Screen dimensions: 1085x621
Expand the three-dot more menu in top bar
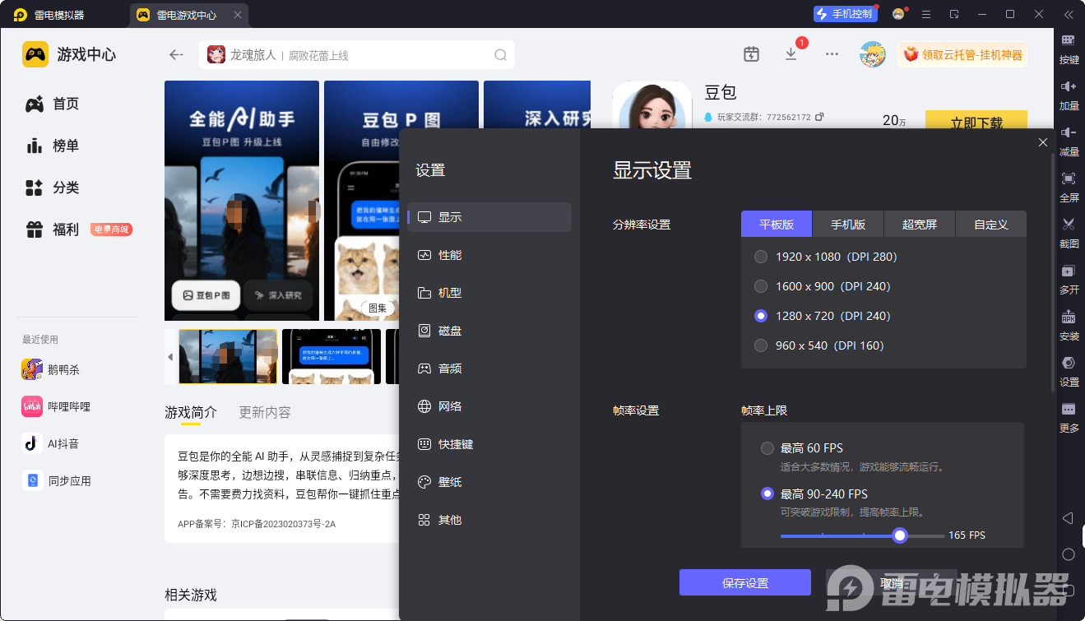(x=832, y=54)
